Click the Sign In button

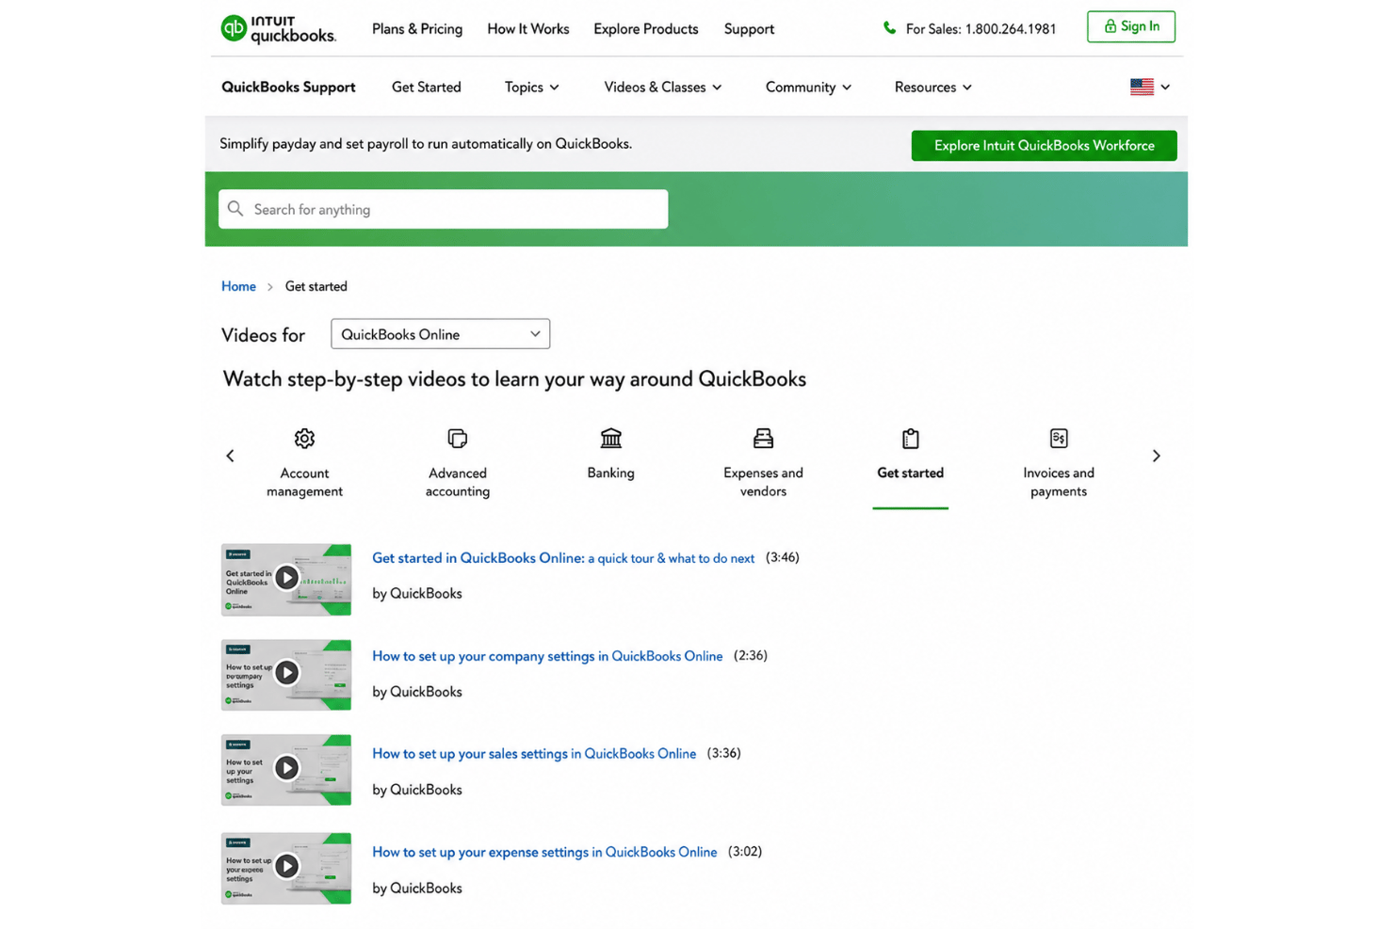click(x=1131, y=26)
